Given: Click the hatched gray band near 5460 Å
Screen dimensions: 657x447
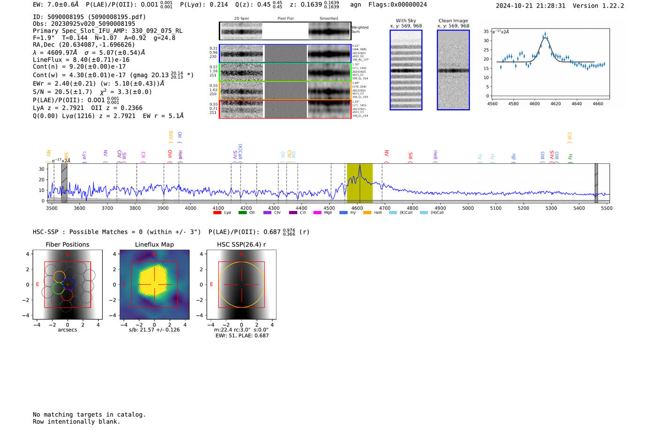Looking at the screenshot, I should click(596, 183).
